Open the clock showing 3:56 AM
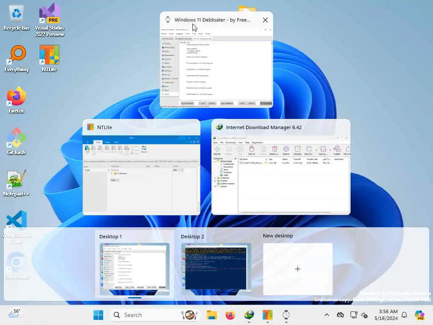This screenshot has height=325, width=433. click(386, 315)
